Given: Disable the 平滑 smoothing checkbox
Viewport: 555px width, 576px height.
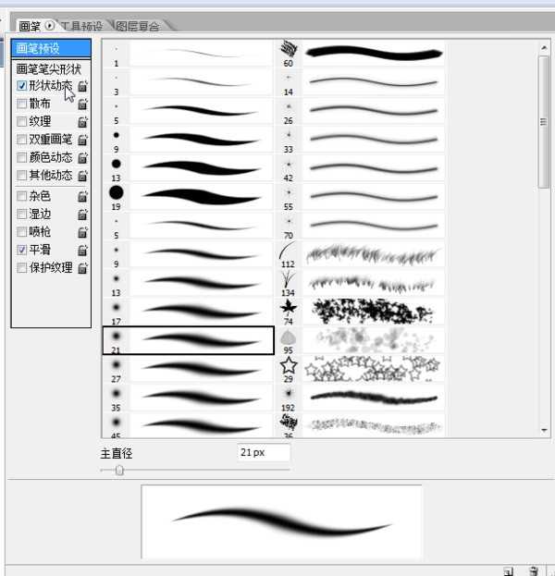Looking at the screenshot, I should tap(22, 250).
